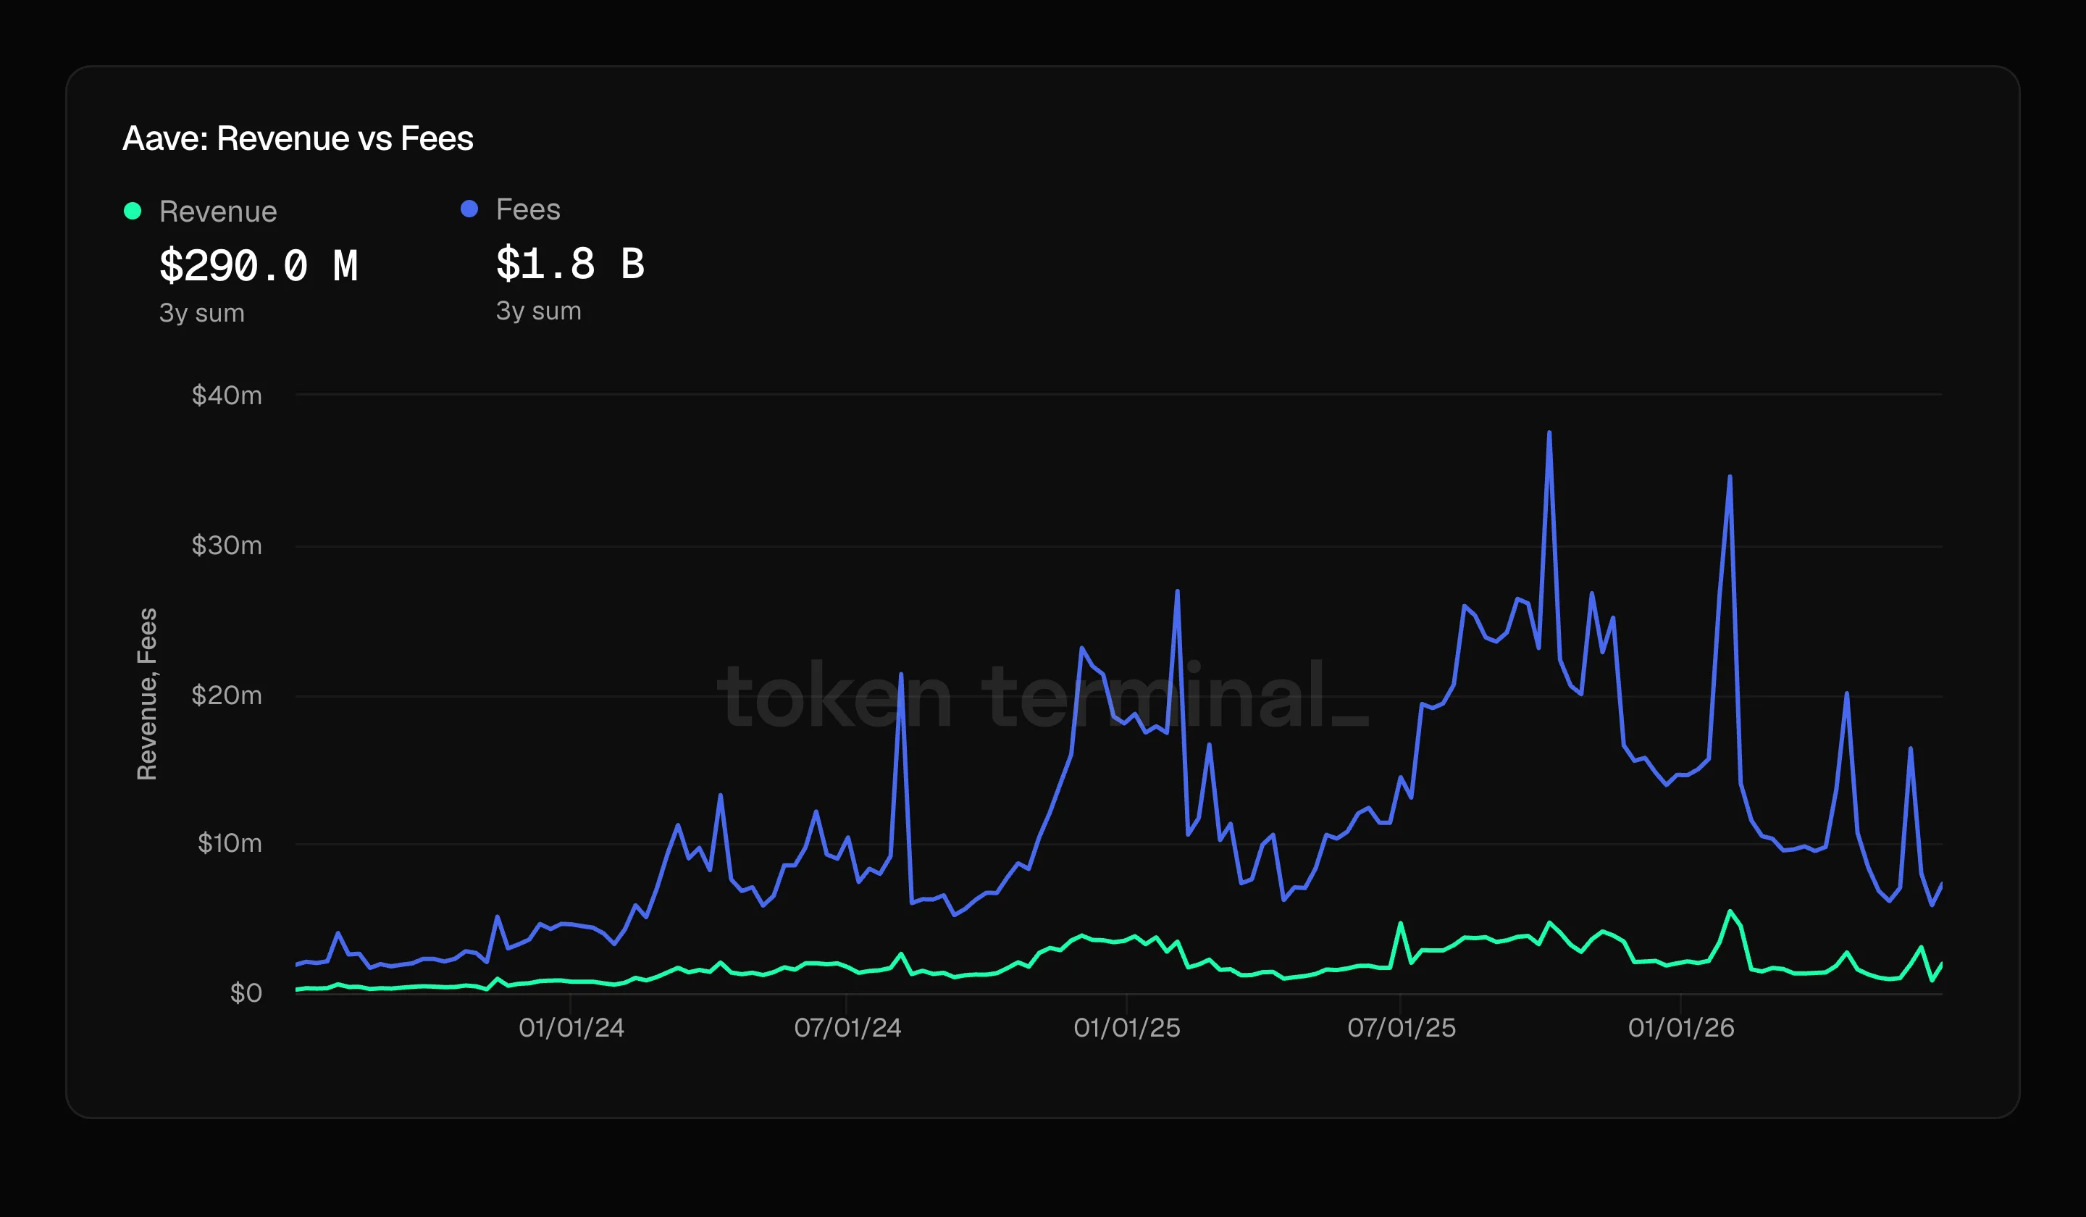Click the '01/01/26' x-axis date label
2086x1217 pixels.
pos(1681,1027)
